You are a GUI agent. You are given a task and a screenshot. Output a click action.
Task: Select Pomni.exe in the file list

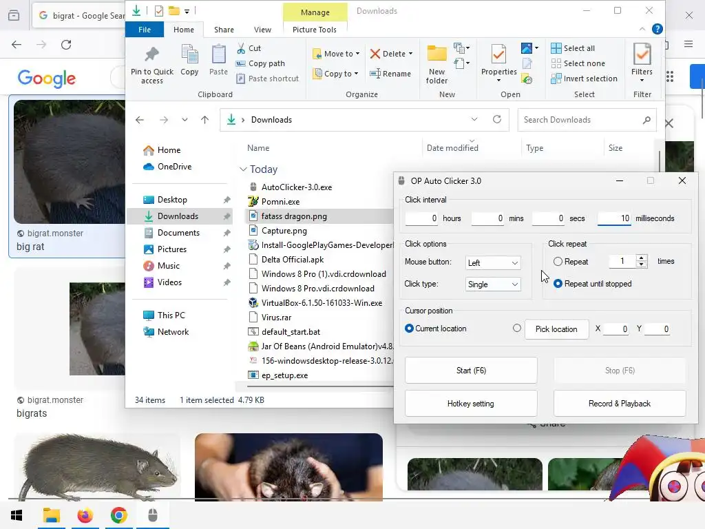(280, 202)
